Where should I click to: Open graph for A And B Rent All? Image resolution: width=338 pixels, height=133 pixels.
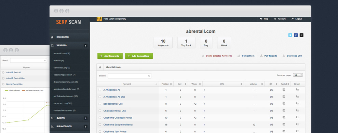pos(298,89)
